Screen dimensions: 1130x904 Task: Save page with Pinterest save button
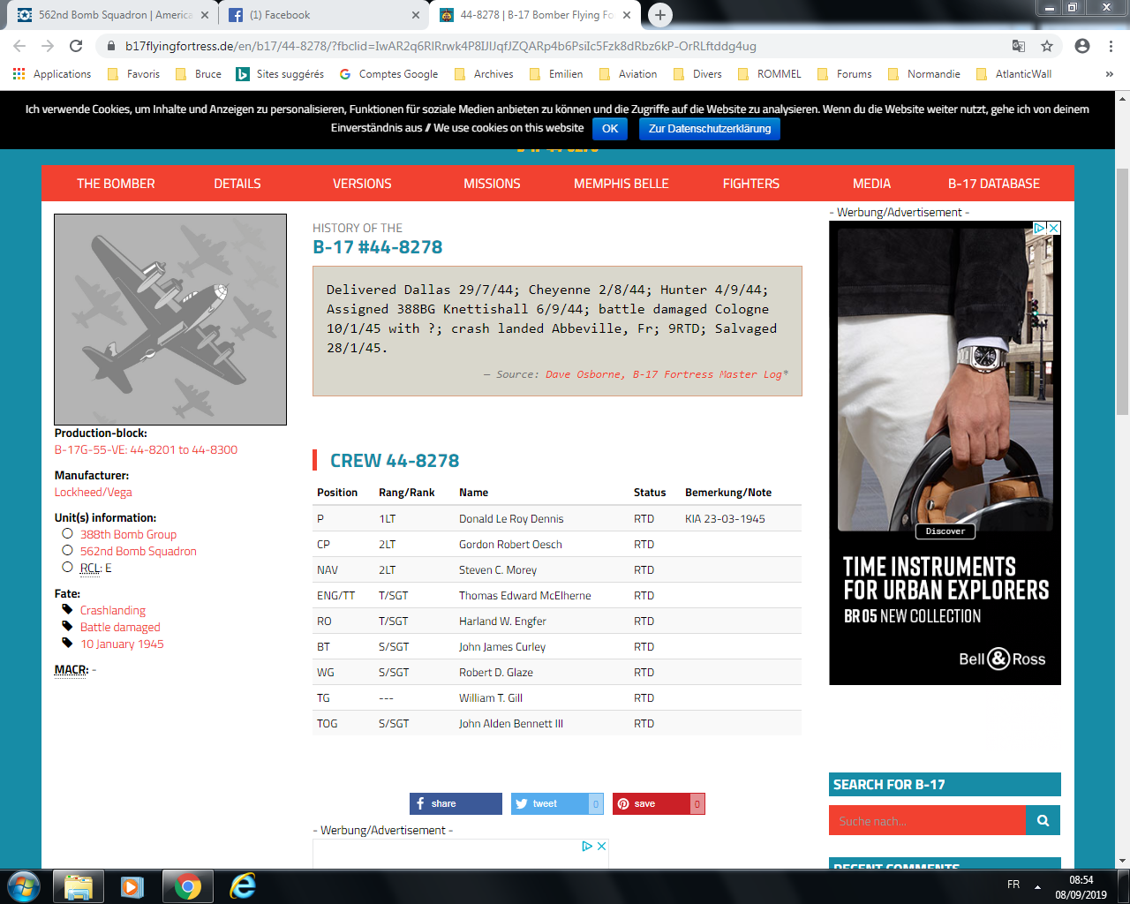(659, 803)
